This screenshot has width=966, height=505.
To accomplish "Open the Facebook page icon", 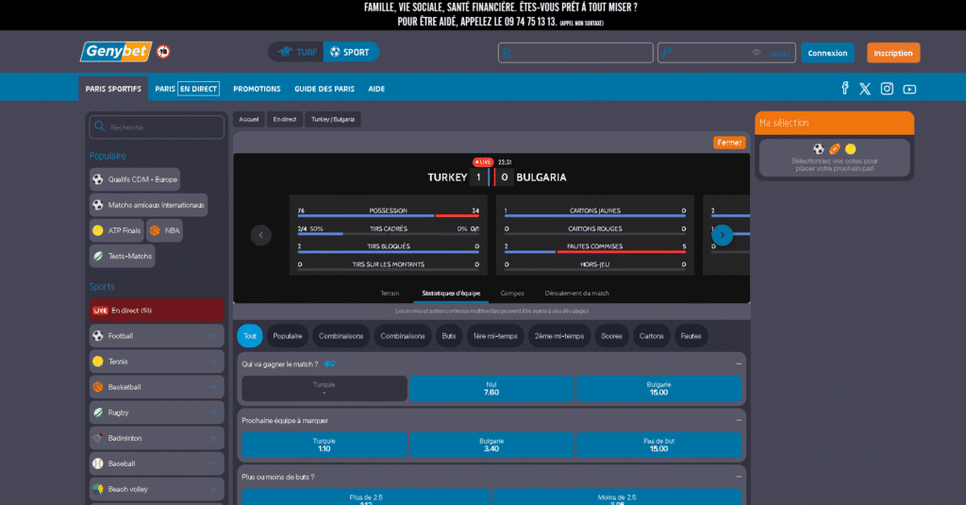I will pyautogui.click(x=845, y=88).
